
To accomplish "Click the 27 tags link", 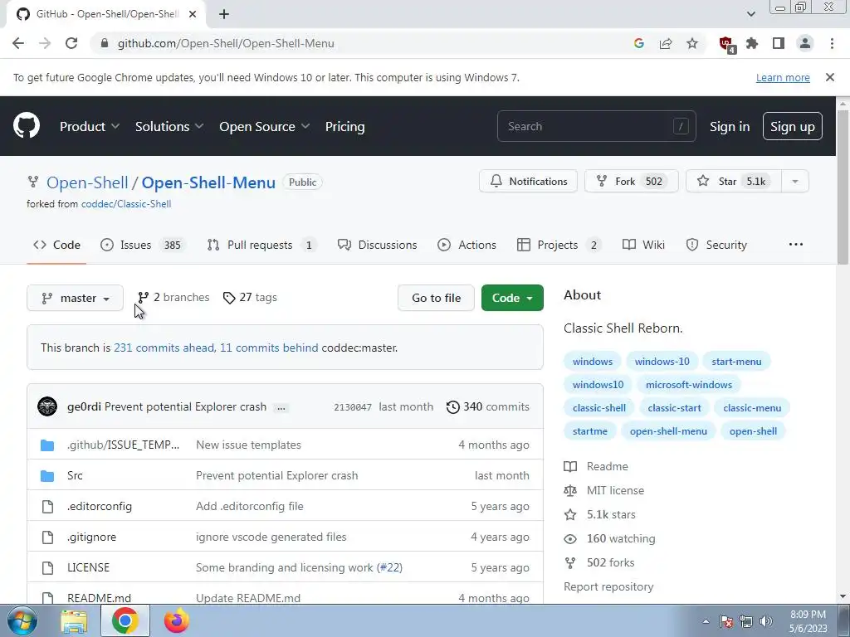I will point(250,298).
